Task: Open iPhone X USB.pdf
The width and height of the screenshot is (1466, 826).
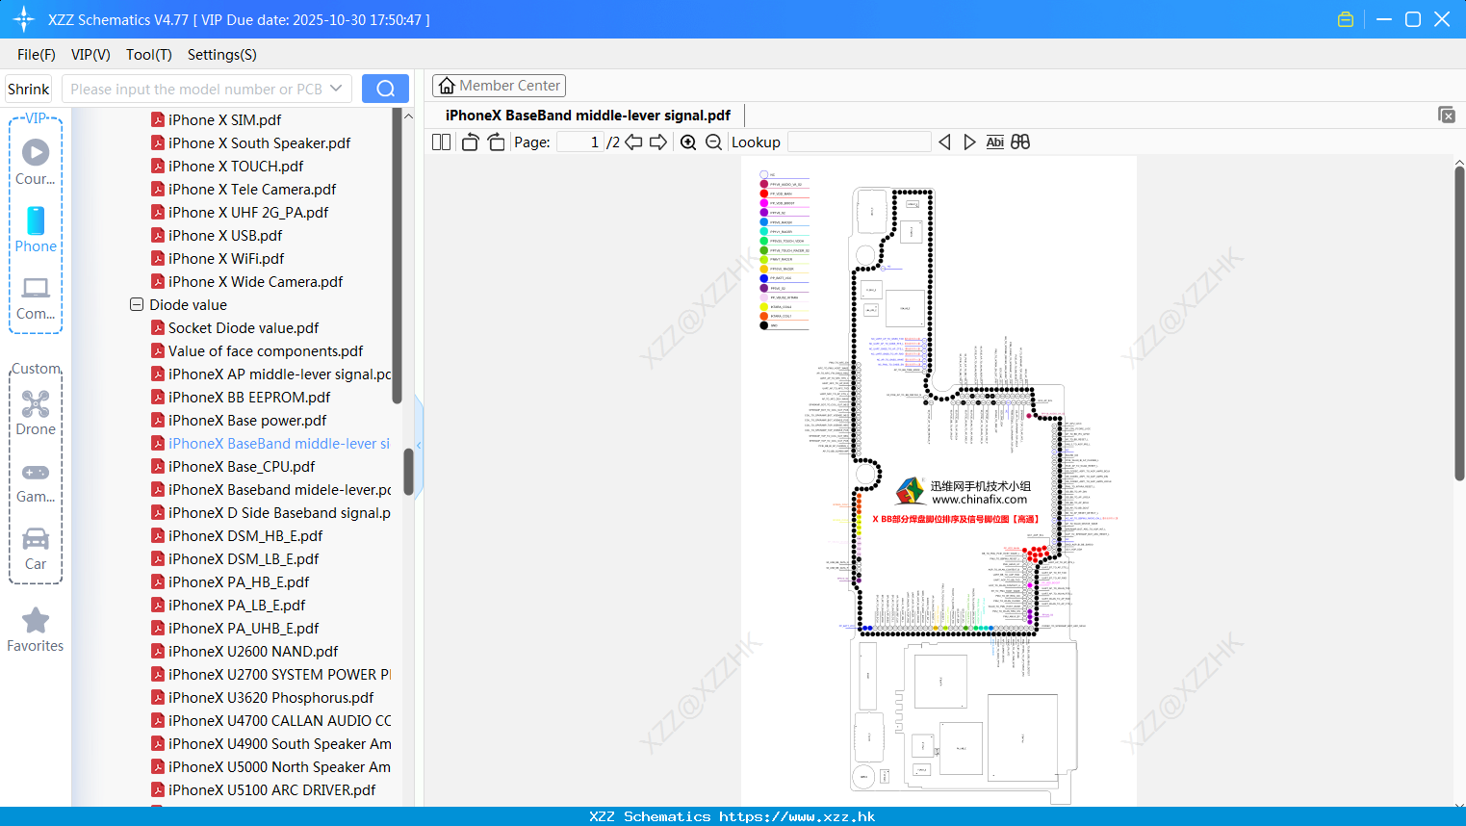Action: [x=217, y=235]
